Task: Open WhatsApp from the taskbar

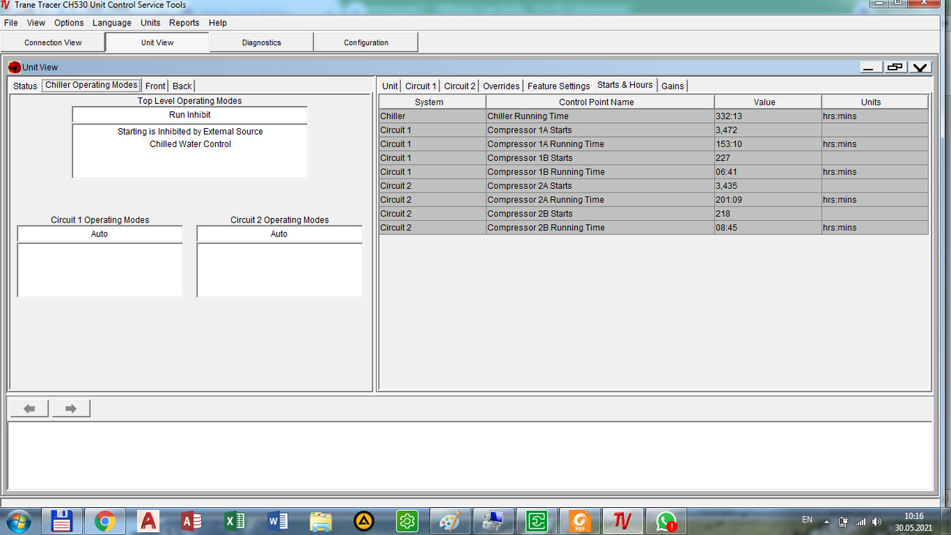Action: pos(666,521)
